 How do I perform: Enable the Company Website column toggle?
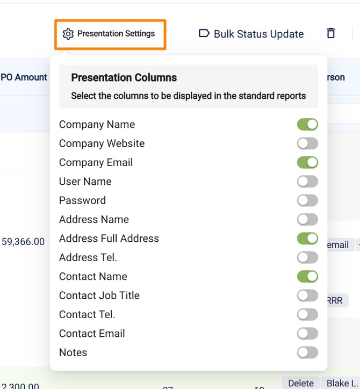(307, 143)
